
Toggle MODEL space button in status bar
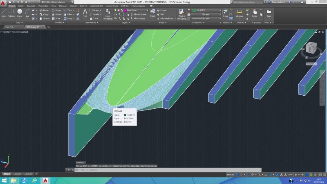(x=231, y=174)
